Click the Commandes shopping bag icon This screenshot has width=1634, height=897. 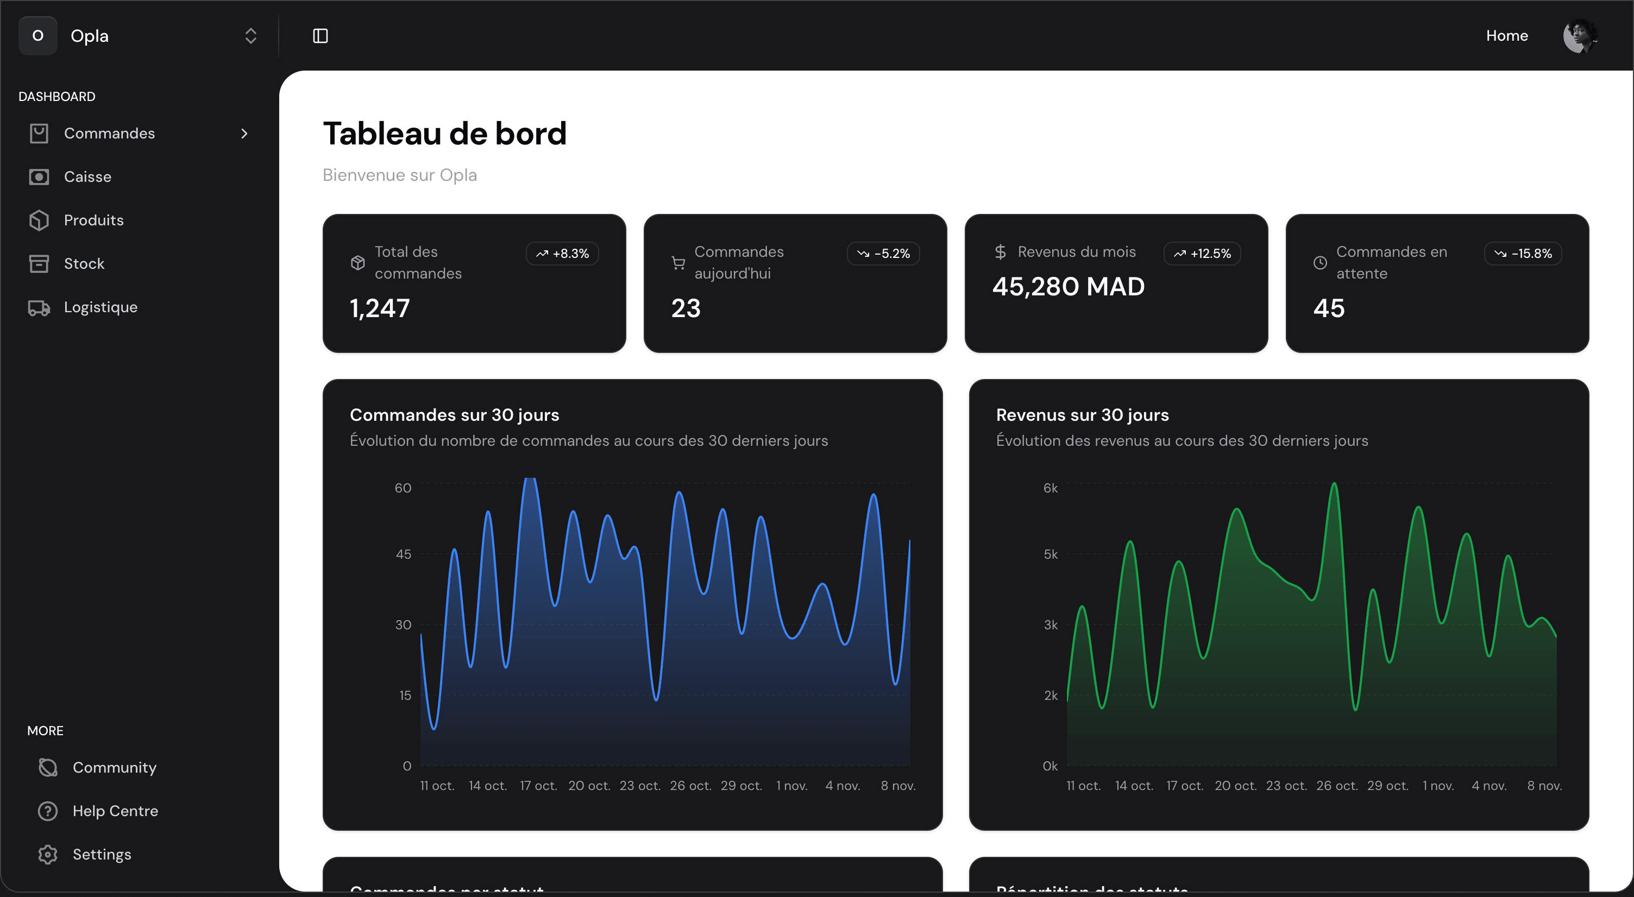[x=39, y=133]
